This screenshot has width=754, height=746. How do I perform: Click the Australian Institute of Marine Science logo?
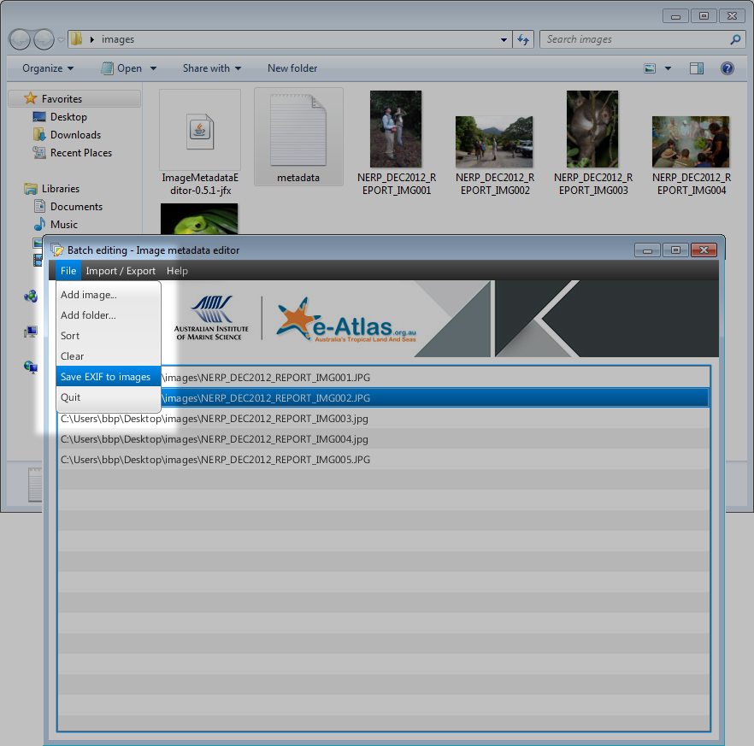click(x=211, y=318)
